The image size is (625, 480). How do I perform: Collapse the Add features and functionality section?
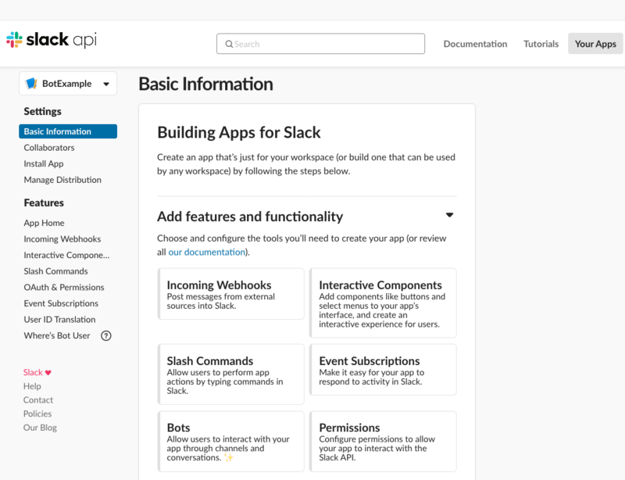point(450,213)
